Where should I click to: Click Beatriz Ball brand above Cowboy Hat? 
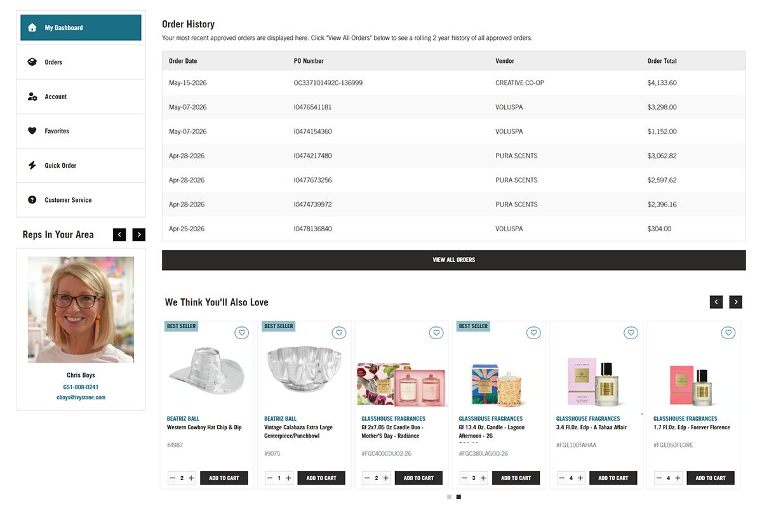coord(183,419)
